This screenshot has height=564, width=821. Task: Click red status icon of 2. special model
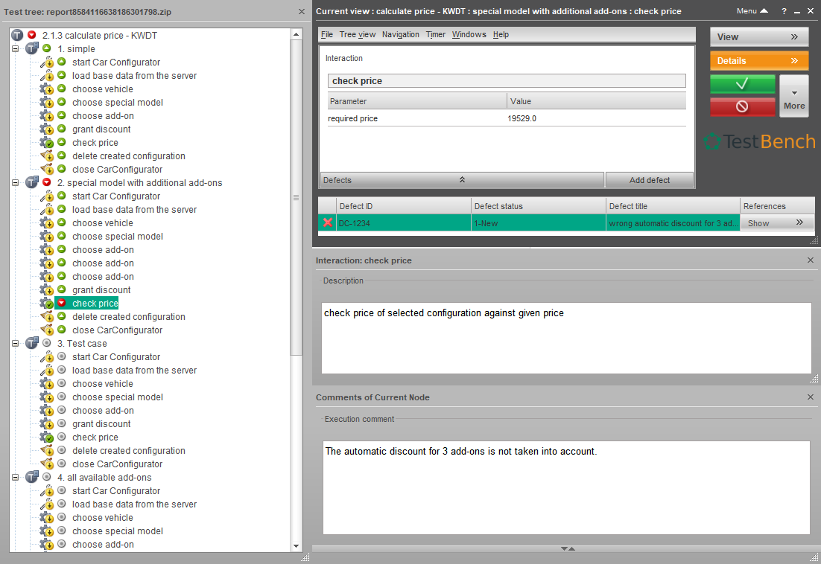(x=47, y=182)
